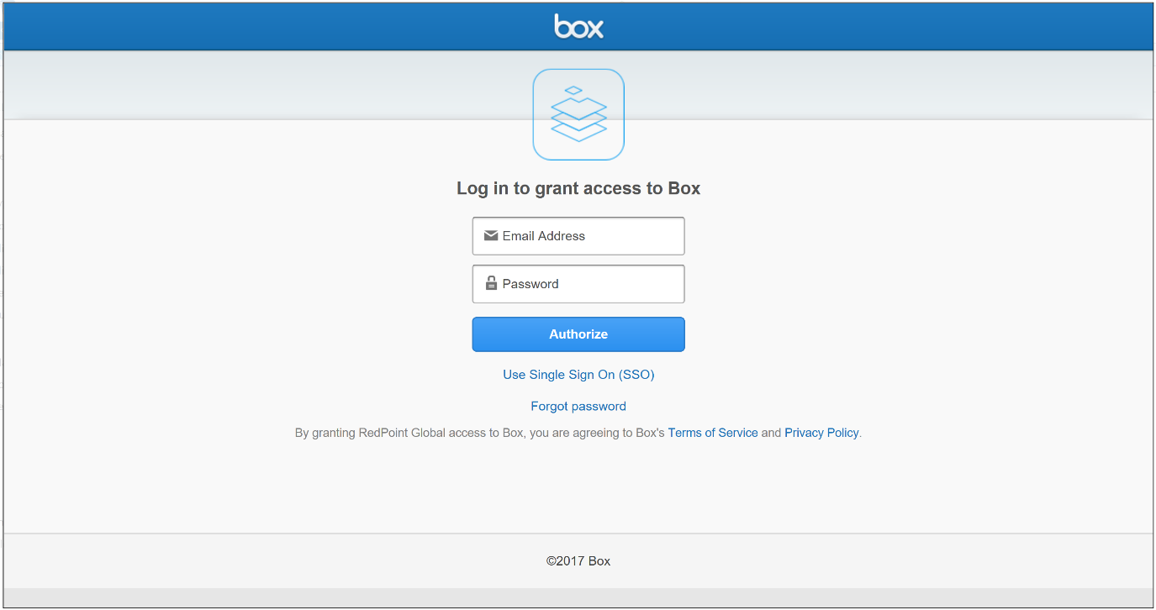Image resolution: width=1156 pixels, height=610 pixels.
Task: Click the light gray band below the header
Action: (x=252, y=84)
